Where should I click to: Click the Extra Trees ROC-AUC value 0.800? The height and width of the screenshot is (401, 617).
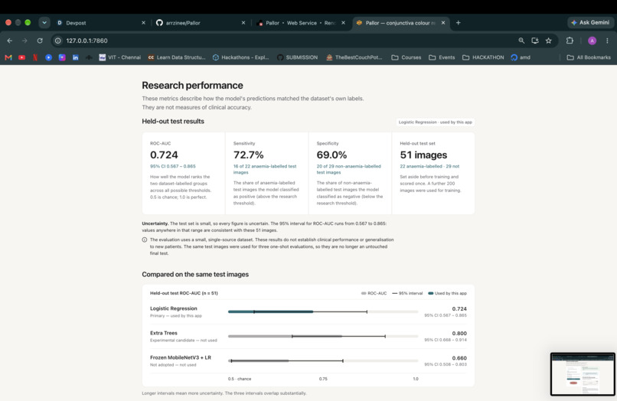coord(459,334)
